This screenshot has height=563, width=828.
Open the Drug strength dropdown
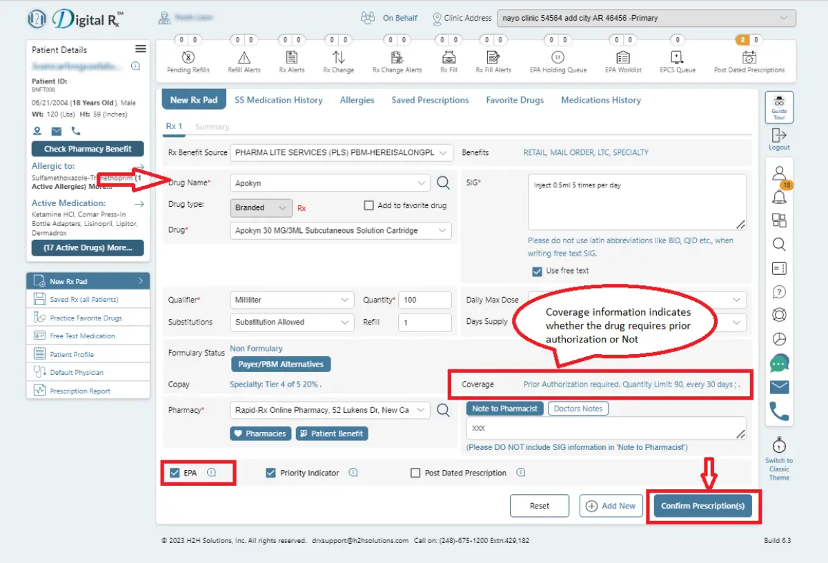[341, 231]
